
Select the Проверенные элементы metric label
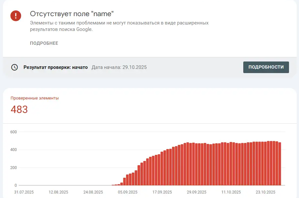tap(34, 98)
